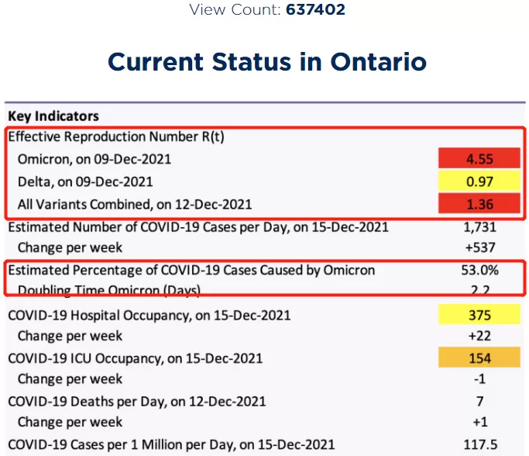Screen dimensions: 529x456
Task: Select the Doubling Time Omicron (Days) label
Action: pyautogui.click(x=109, y=290)
